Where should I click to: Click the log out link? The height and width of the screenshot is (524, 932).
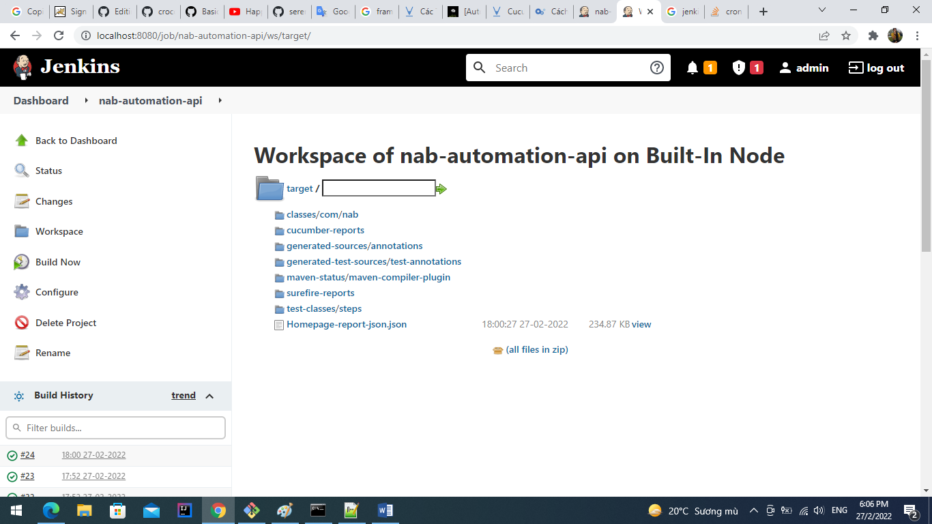pos(876,68)
